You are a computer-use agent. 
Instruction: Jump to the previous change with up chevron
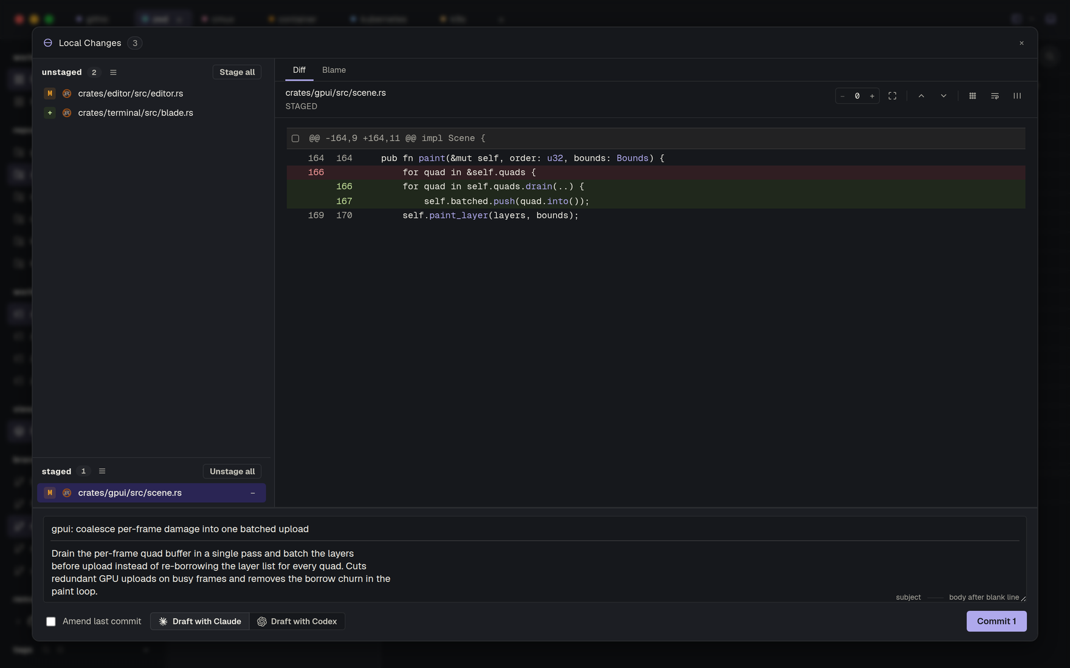pyautogui.click(x=921, y=96)
